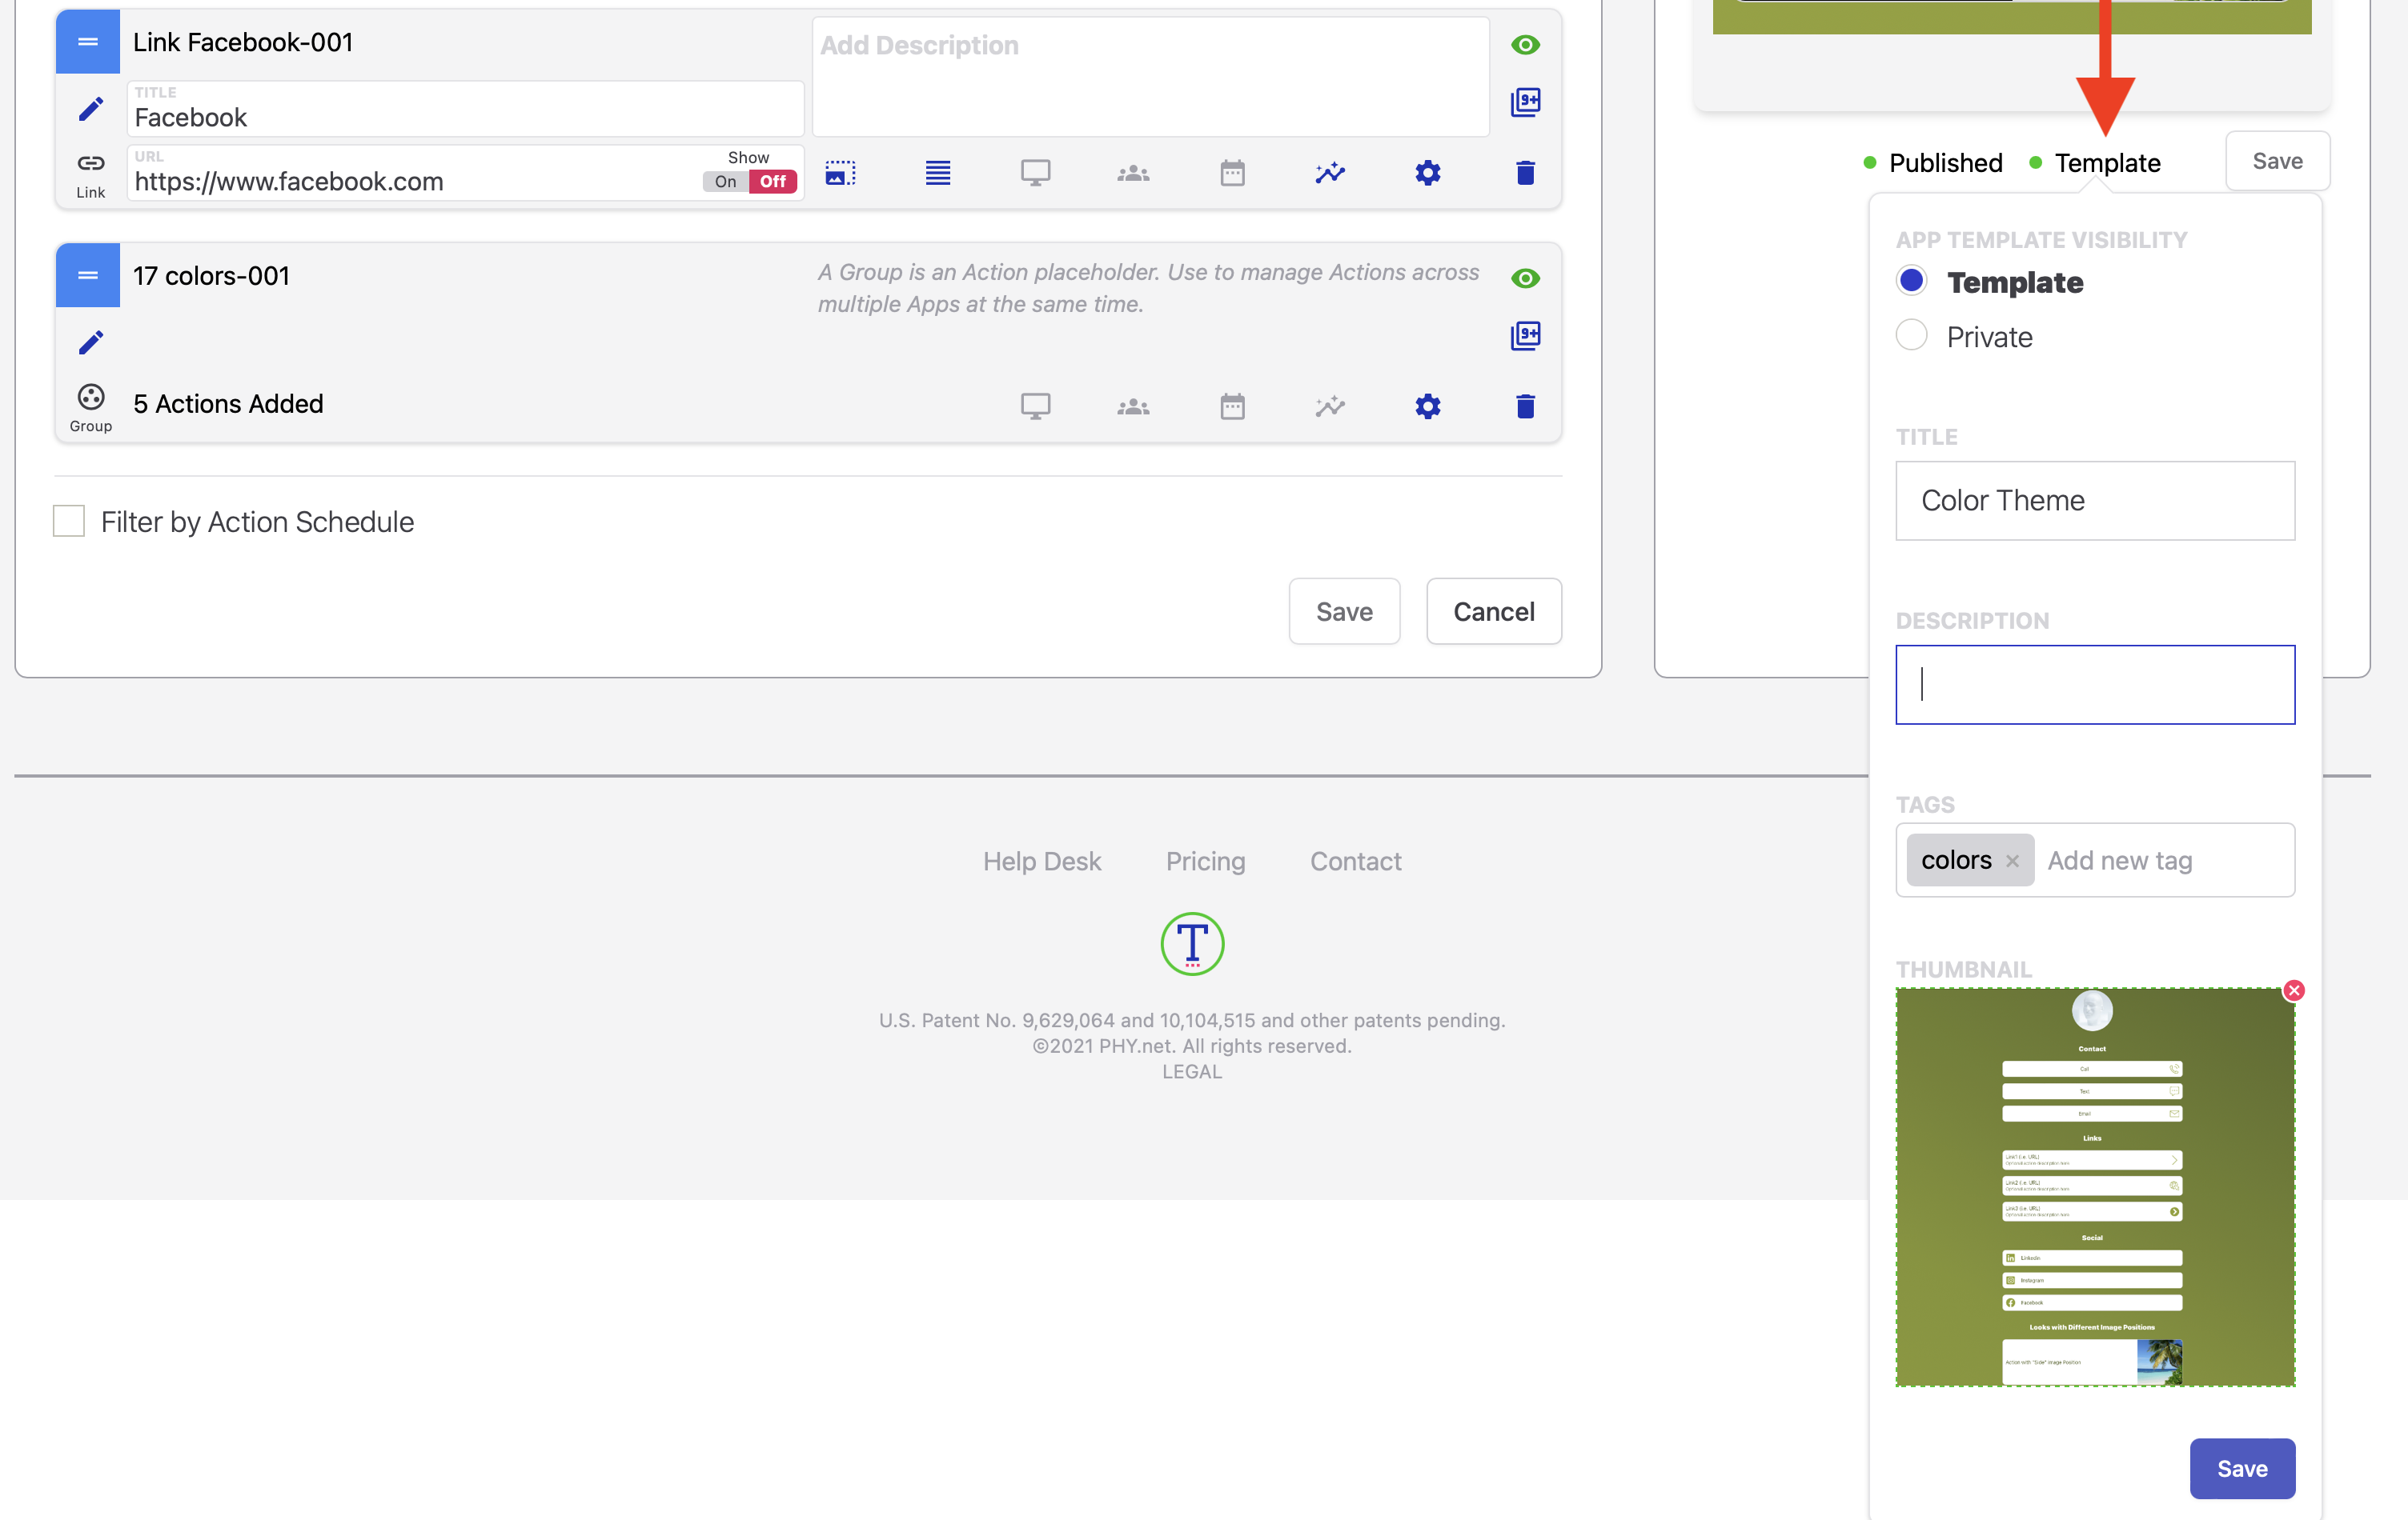Switch the Show toggle to On
This screenshot has width=2408, height=1520.
point(726,182)
